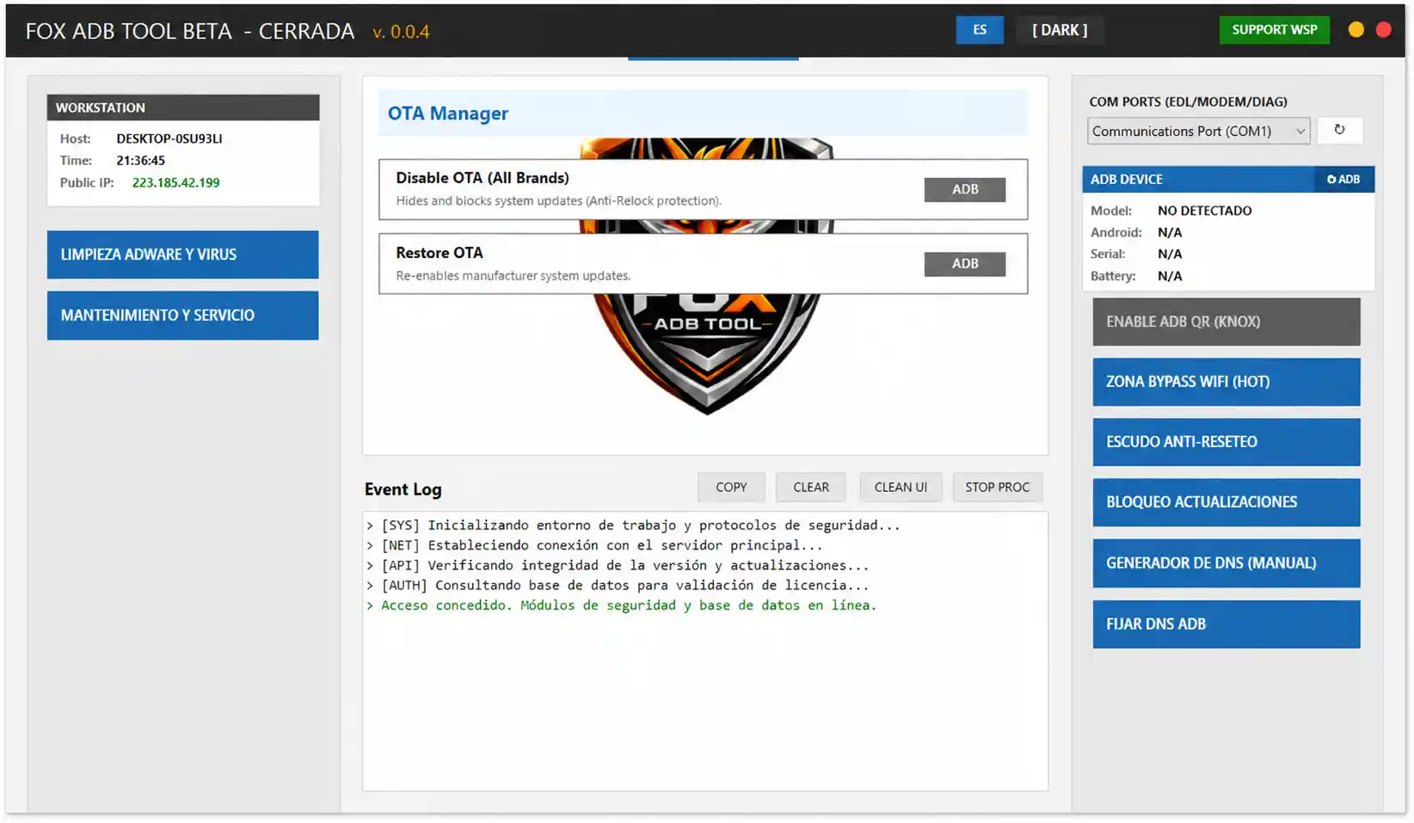The width and height of the screenshot is (1414, 823).
Task: Click the Restore OTA title
Action: pyautogui.click(x=439, y=253)
